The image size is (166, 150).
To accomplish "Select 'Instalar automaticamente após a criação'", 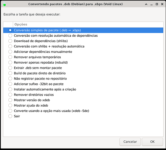I will click(83, 89).
